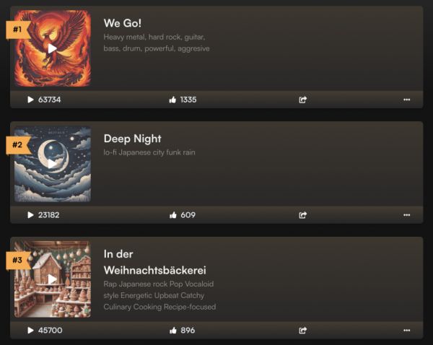This screenshot has width=433, height=345.
Task: Open more options for We Go!
Action: pyautogui.click(x=406, y=100)
